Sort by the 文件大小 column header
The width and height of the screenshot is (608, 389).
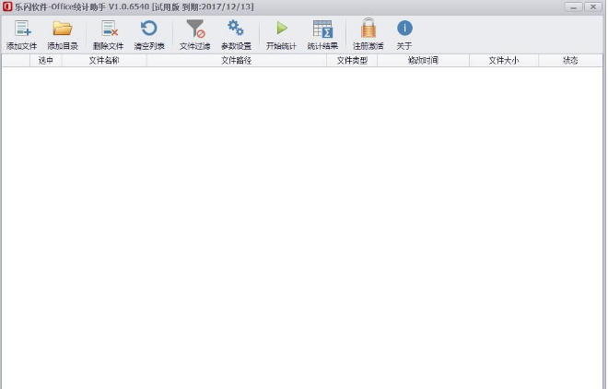tap(504, 60)
